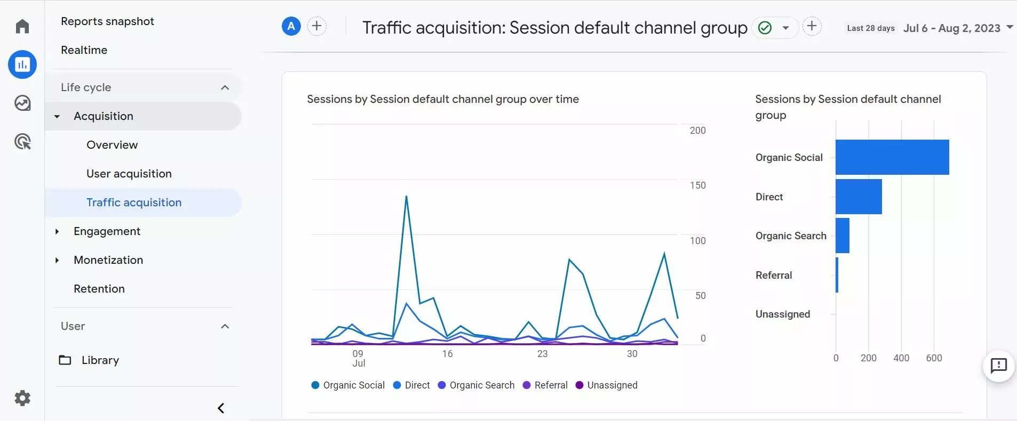The width and height of the screenshot is (1017, 421).
Task: Open the Retention report
Action: pos(99,289)
